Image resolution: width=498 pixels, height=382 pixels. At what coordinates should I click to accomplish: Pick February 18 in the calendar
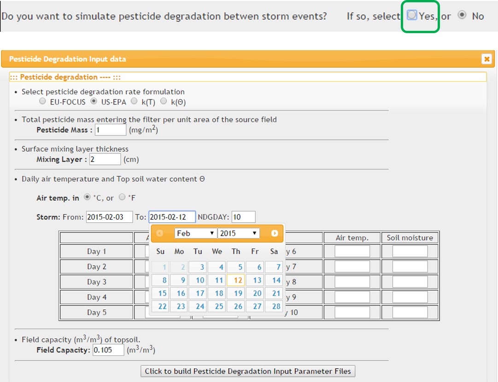point(217,293)
